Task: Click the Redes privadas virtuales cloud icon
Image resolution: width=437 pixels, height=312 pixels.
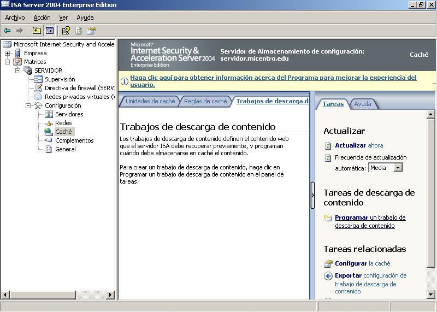Action: [38, 97]
